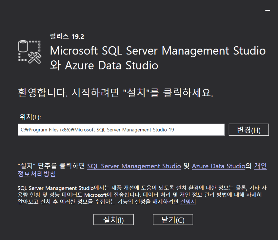Click the 환영합니다 welcome heading

coord(115,93)
